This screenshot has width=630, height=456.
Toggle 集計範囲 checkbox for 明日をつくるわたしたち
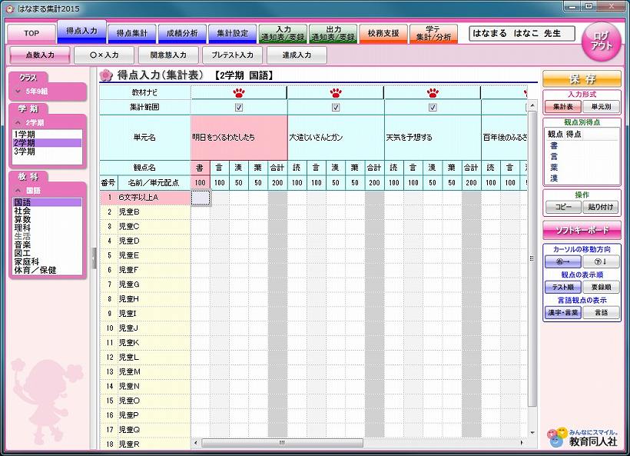click(x=239, y=108)
